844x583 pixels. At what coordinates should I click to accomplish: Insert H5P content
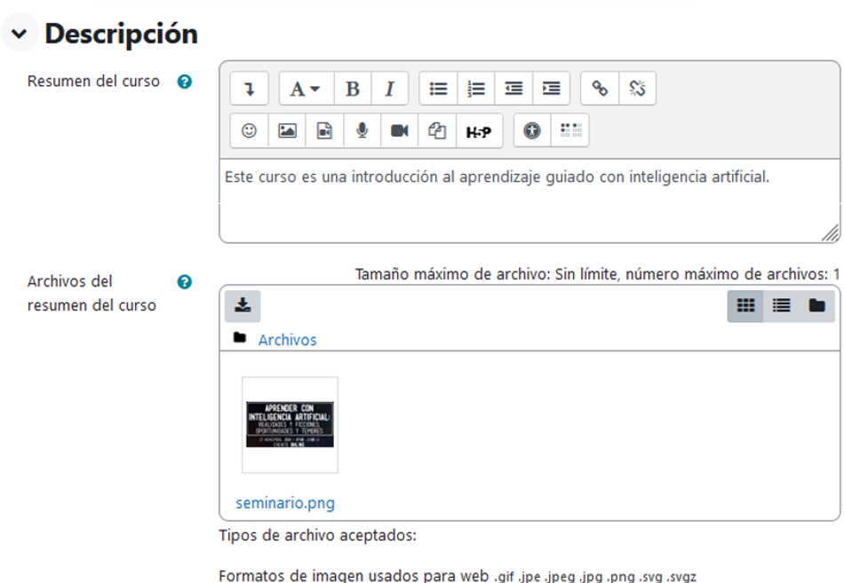click(479, 131)
